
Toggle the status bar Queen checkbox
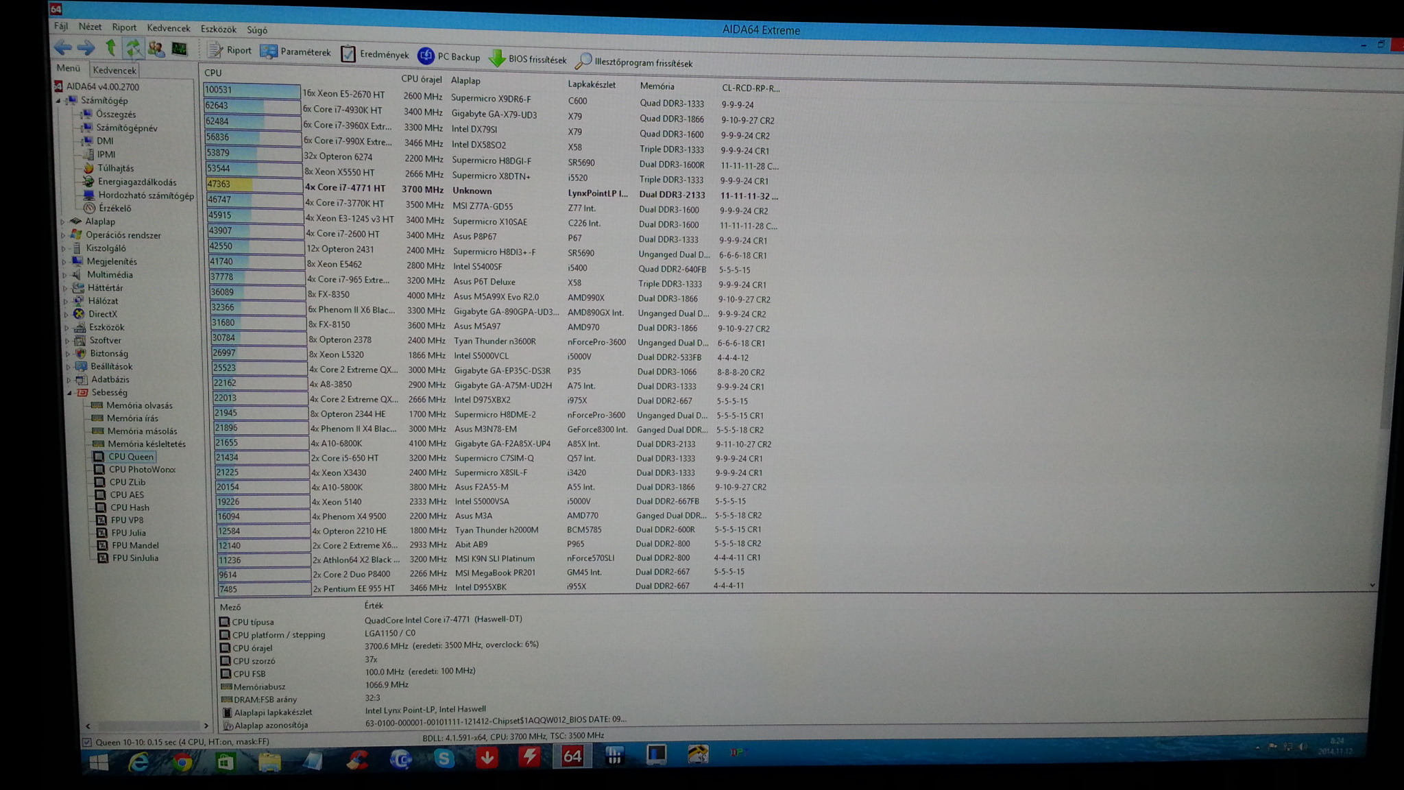[87, 742]
